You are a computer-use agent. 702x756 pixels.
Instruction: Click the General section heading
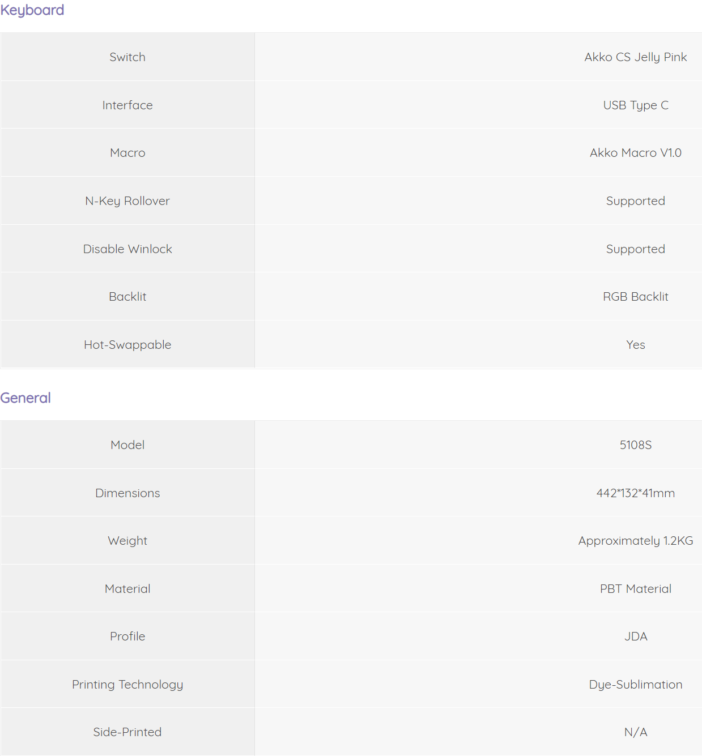(x=25, y=398)
